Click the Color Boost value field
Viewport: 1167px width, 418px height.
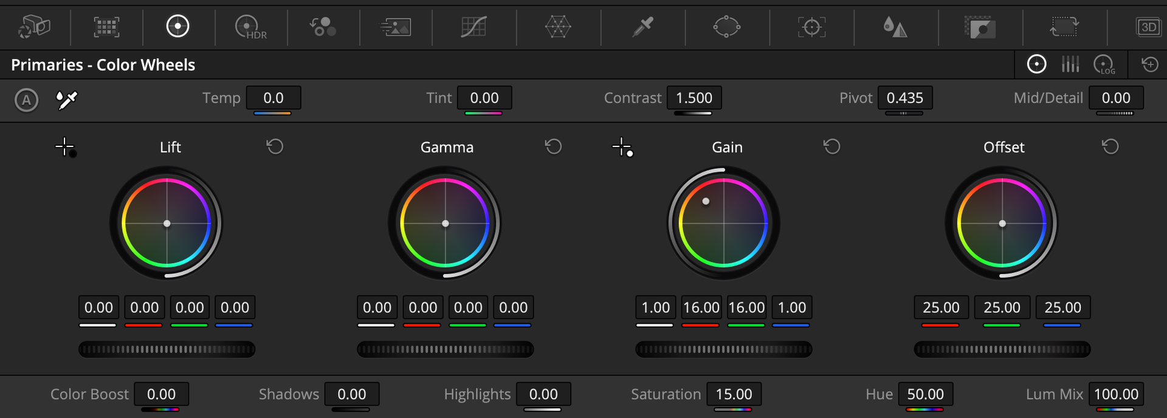tap(161, 394)
